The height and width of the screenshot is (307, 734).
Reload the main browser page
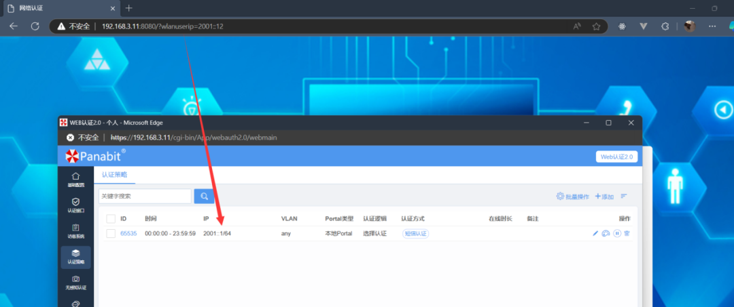[x=35, y=26]
